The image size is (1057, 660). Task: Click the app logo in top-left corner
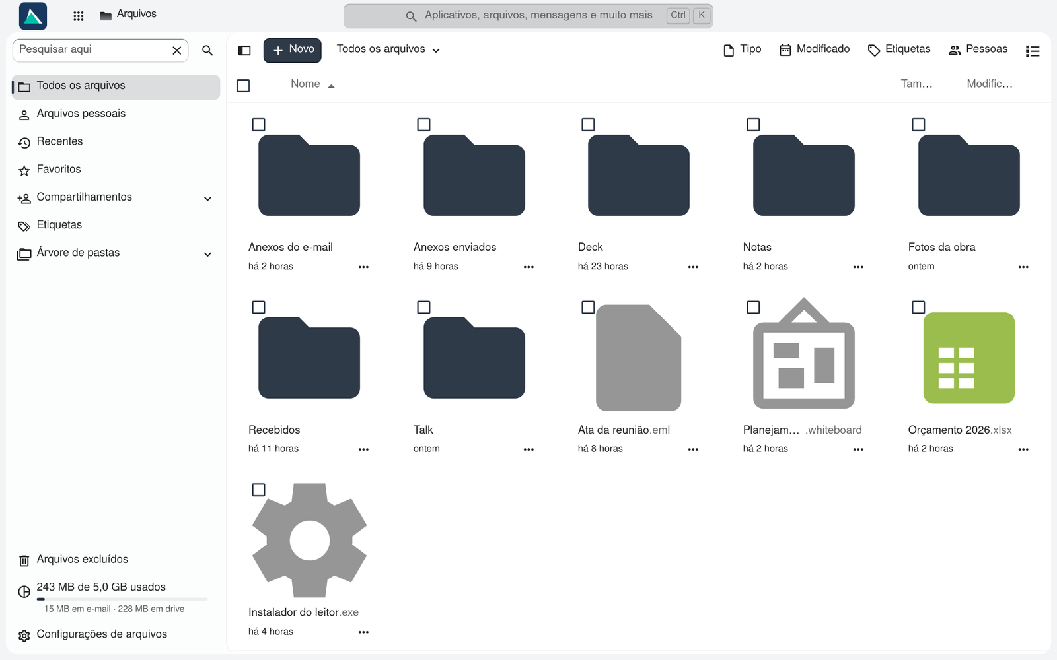[33, 16]
